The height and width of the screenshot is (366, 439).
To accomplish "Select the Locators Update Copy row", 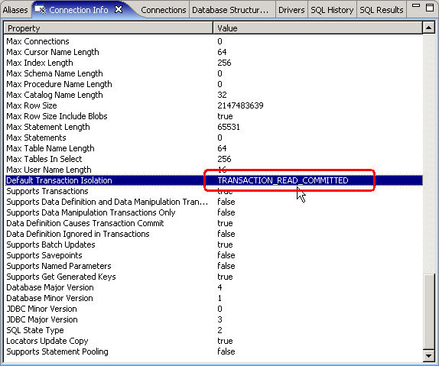I will point(214,341).
